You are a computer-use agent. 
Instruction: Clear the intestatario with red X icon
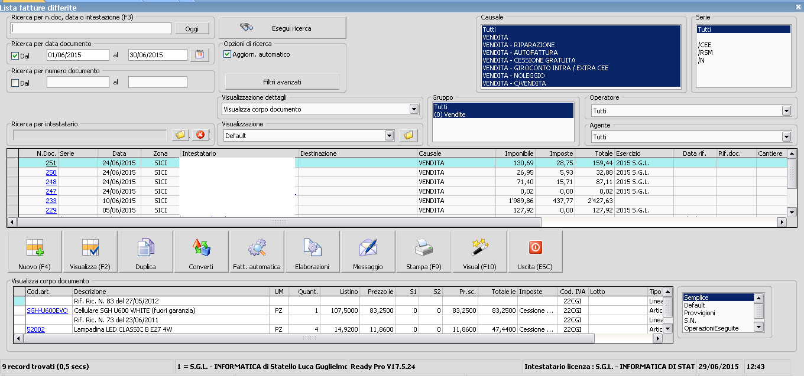(200, 135)
